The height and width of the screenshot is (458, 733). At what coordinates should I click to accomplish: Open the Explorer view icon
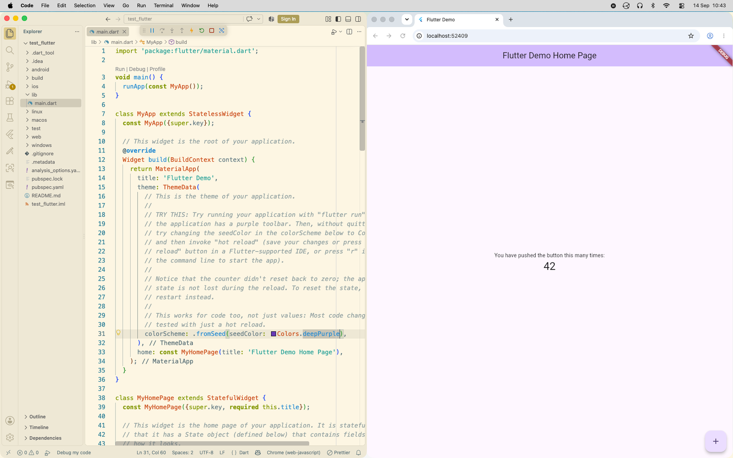coord(10,33)
